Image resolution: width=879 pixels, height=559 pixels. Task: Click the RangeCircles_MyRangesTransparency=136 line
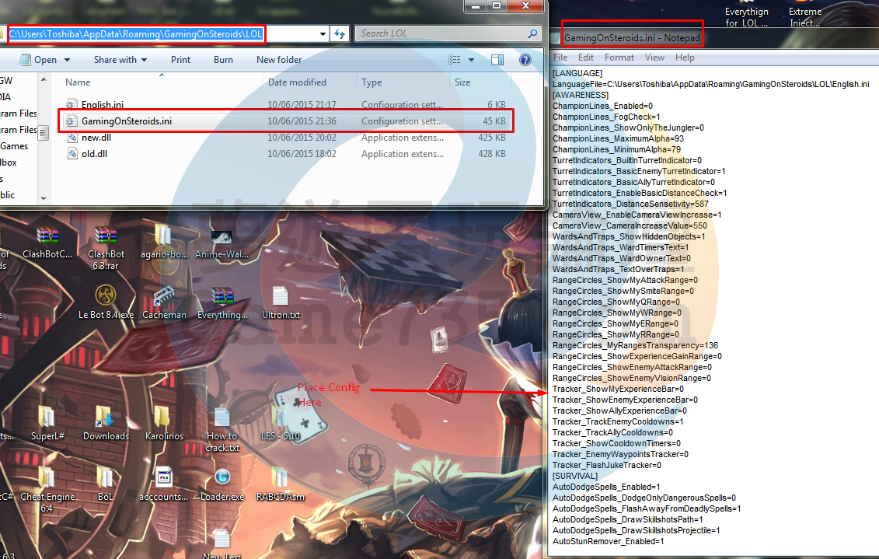tap(635, 345)
